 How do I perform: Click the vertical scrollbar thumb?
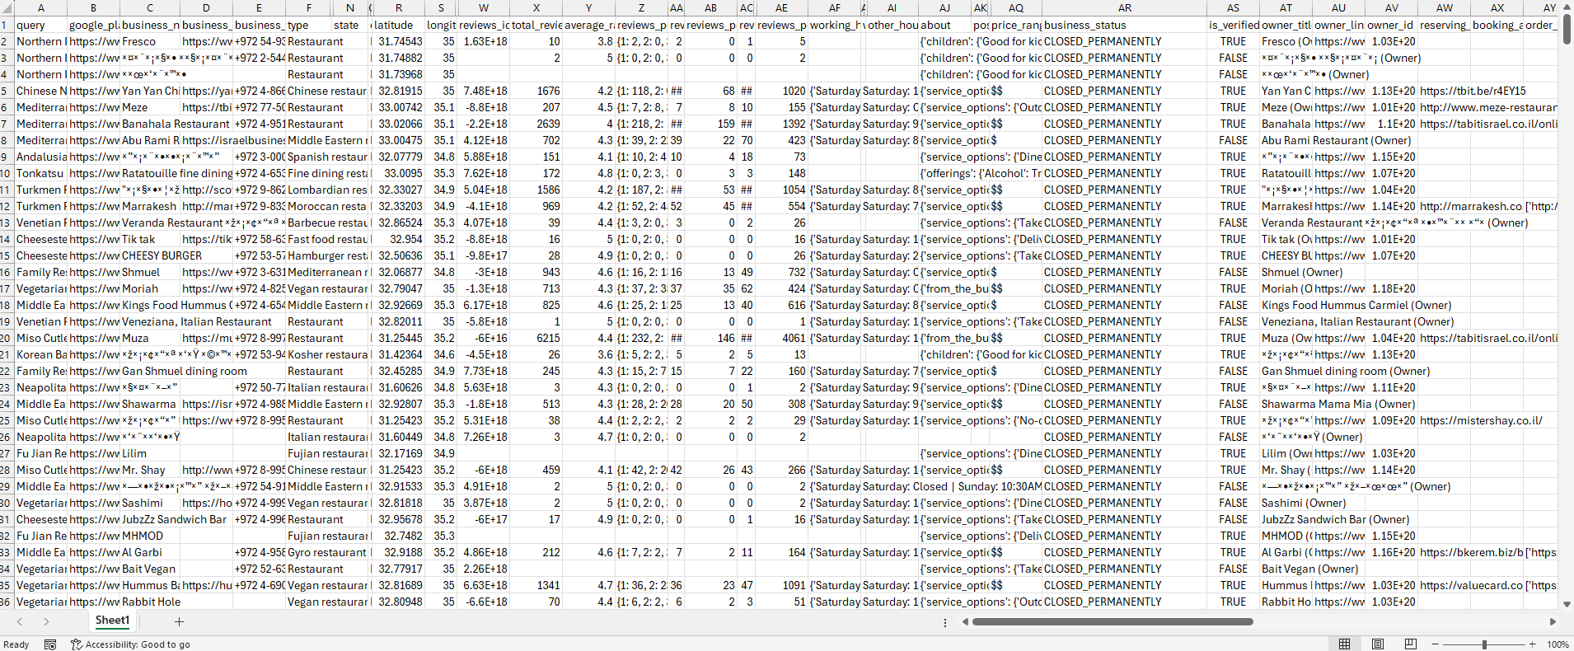click(1567, 29)
